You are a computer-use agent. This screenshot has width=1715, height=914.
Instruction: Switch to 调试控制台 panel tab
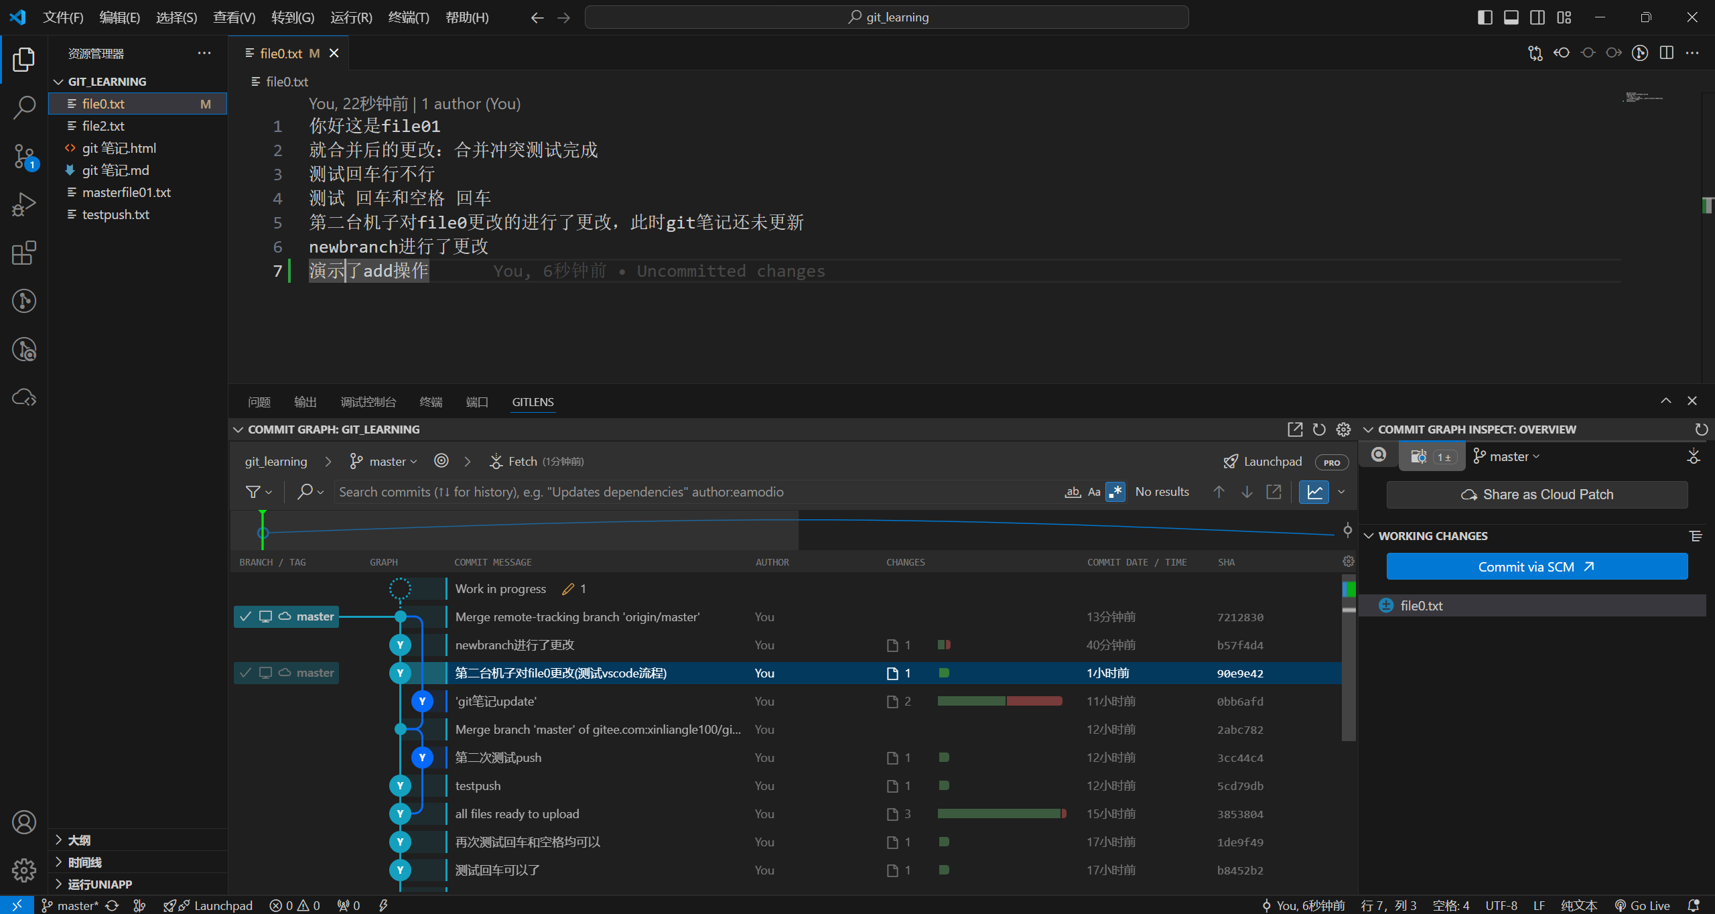point(368,402)
